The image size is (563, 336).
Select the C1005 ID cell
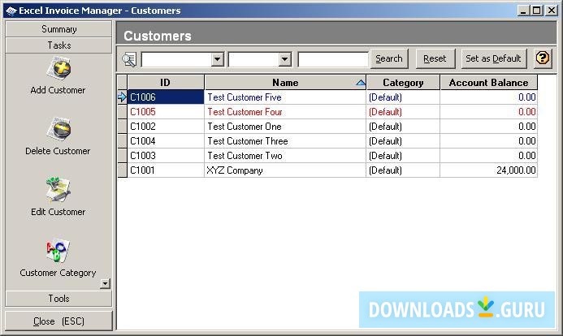166,112
